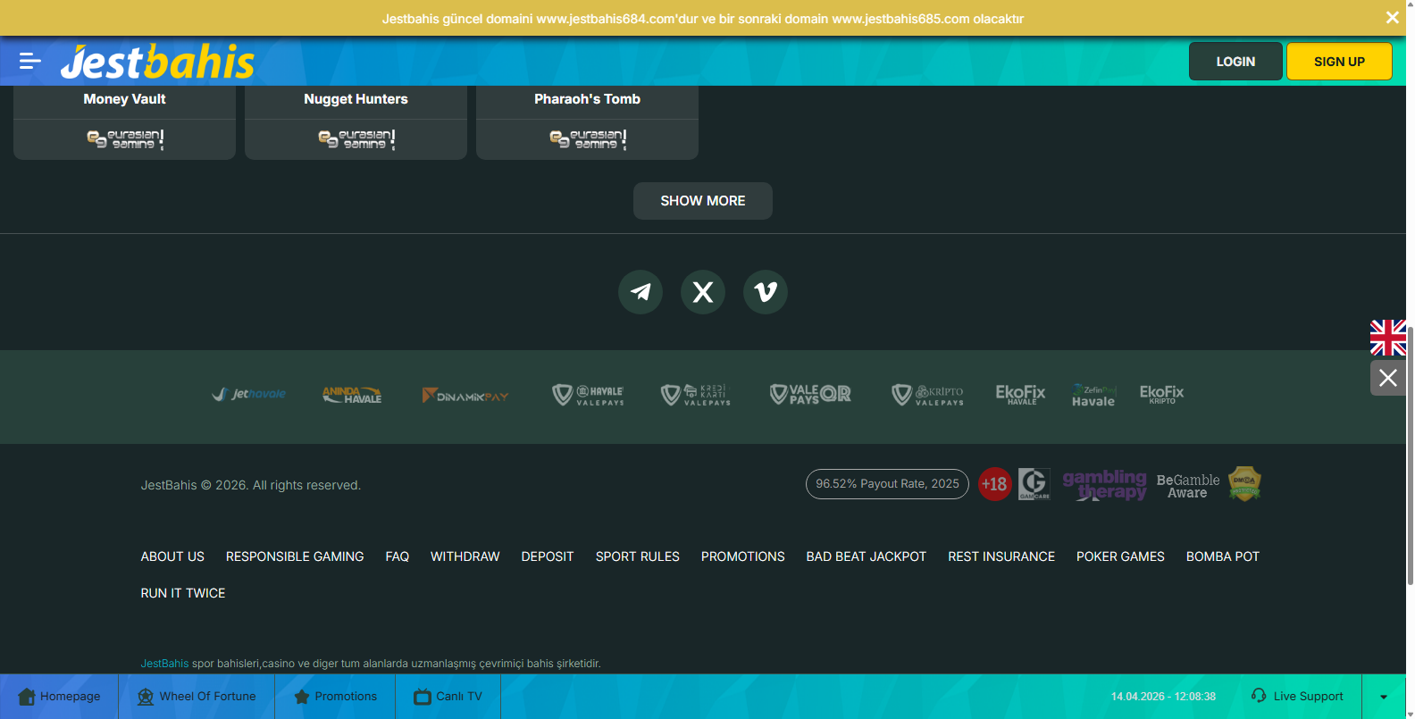The height and width of the screenshot is (719, 1415).
Task: Select the ZefinPay Havale logo
Action: (x=1094, y=396)
